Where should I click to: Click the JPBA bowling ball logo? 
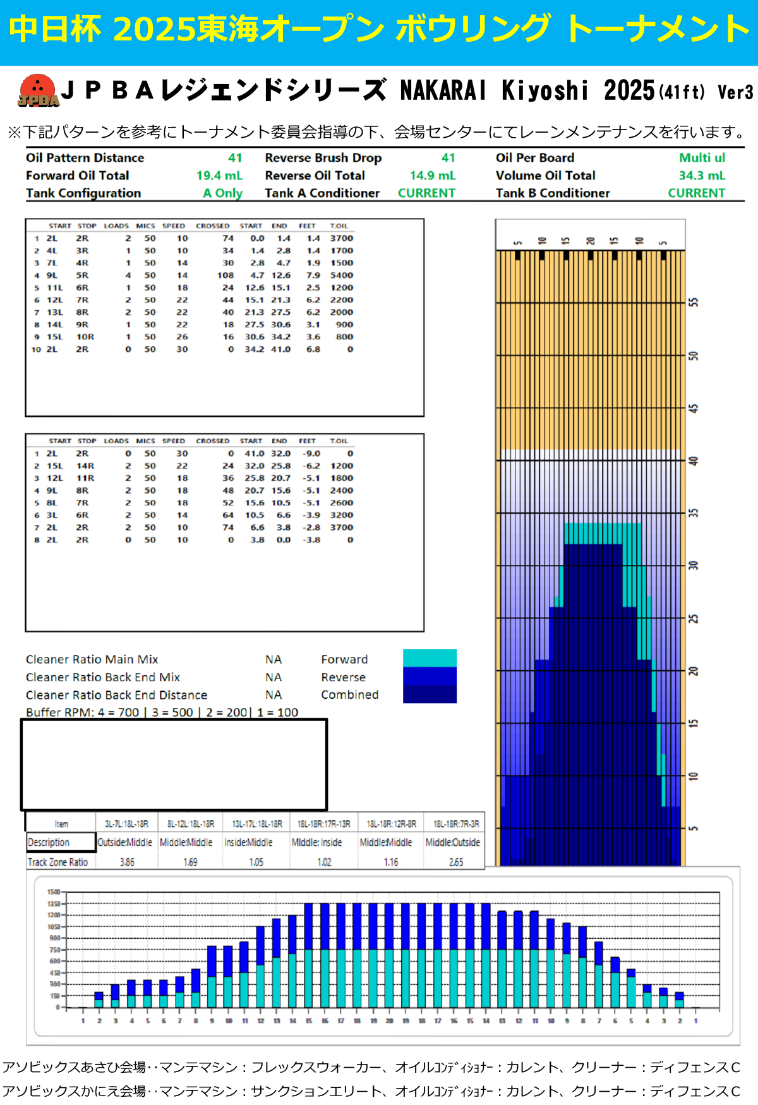39,91
